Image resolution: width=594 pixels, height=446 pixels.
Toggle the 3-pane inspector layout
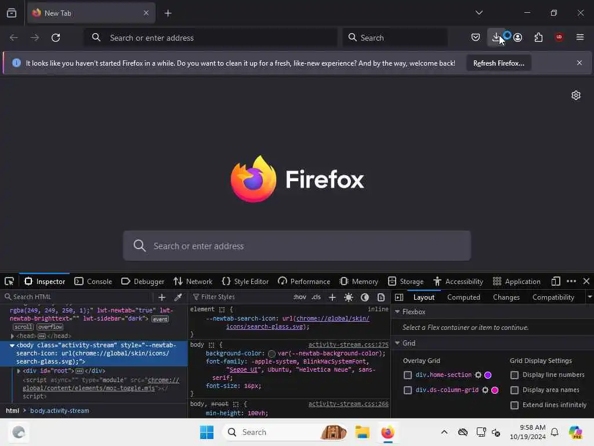[x=399, y=297]
